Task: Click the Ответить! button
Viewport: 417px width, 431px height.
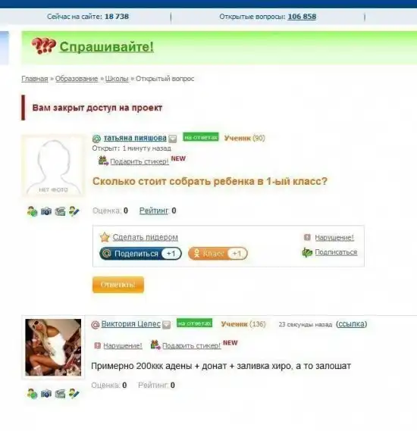Action: [118, 285]
